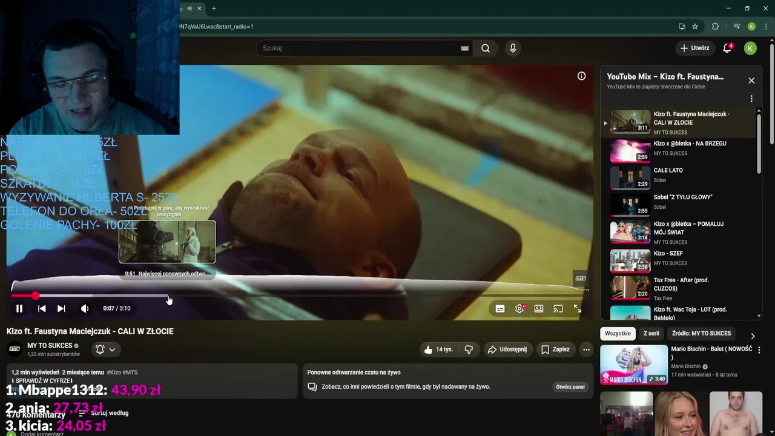Go to the previous video
This screenshot has width=775, height=436.
point(42,308)
